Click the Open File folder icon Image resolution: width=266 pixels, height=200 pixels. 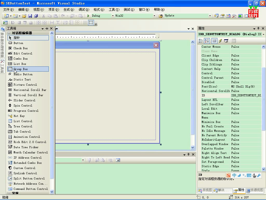[x=24, y=16]
